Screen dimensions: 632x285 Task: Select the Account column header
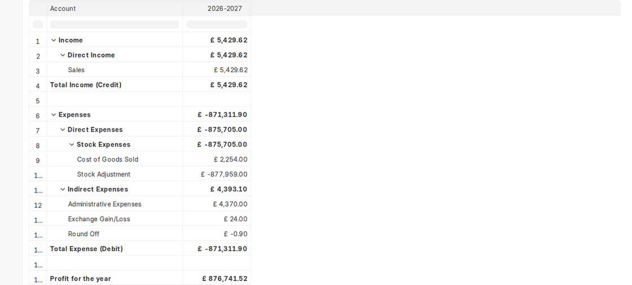tap(115, 8)
